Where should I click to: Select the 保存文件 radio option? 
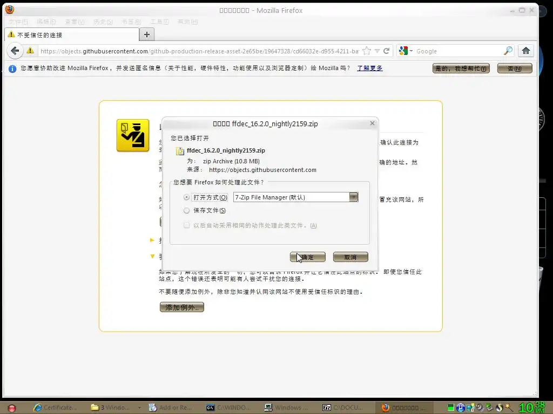(x=186, y=211)
